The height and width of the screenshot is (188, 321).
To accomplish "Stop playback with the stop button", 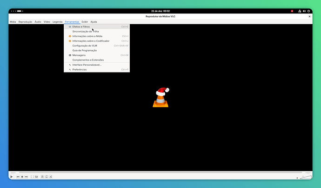I will pos(22,177).
